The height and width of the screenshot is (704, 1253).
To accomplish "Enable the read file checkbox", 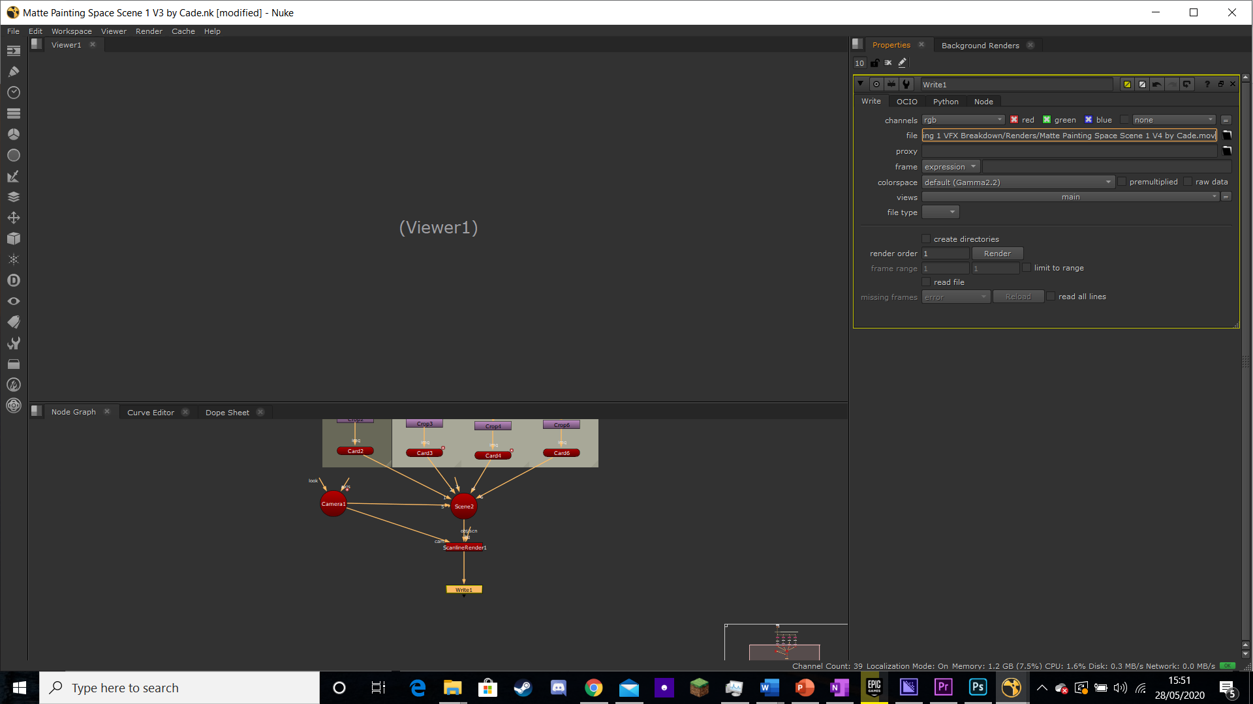I will point(926,282).
